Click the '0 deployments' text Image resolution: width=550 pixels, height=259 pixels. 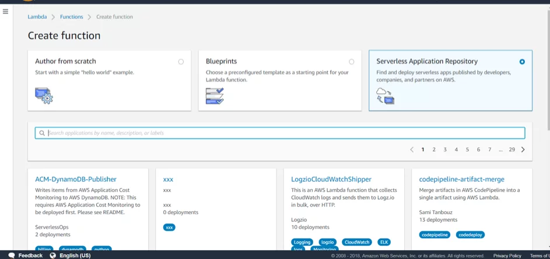coord(181,212)
